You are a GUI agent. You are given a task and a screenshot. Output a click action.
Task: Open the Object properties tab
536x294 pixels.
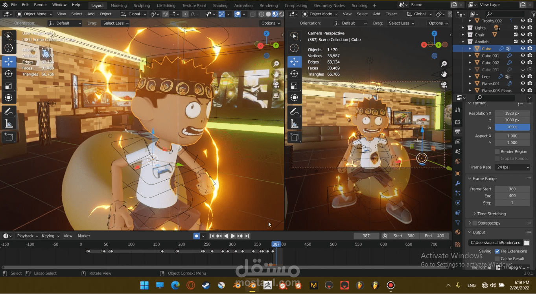[458, 173]
